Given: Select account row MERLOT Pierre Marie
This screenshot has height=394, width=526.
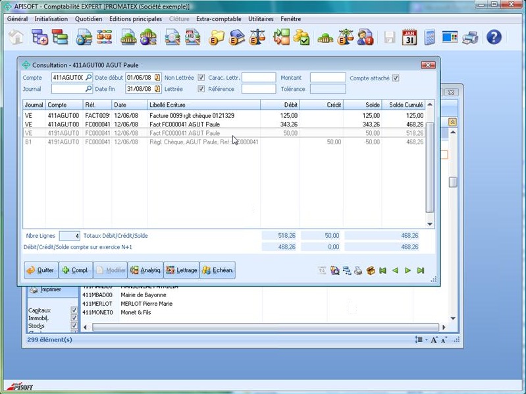Looking at the screenshot, I should 146,304.
